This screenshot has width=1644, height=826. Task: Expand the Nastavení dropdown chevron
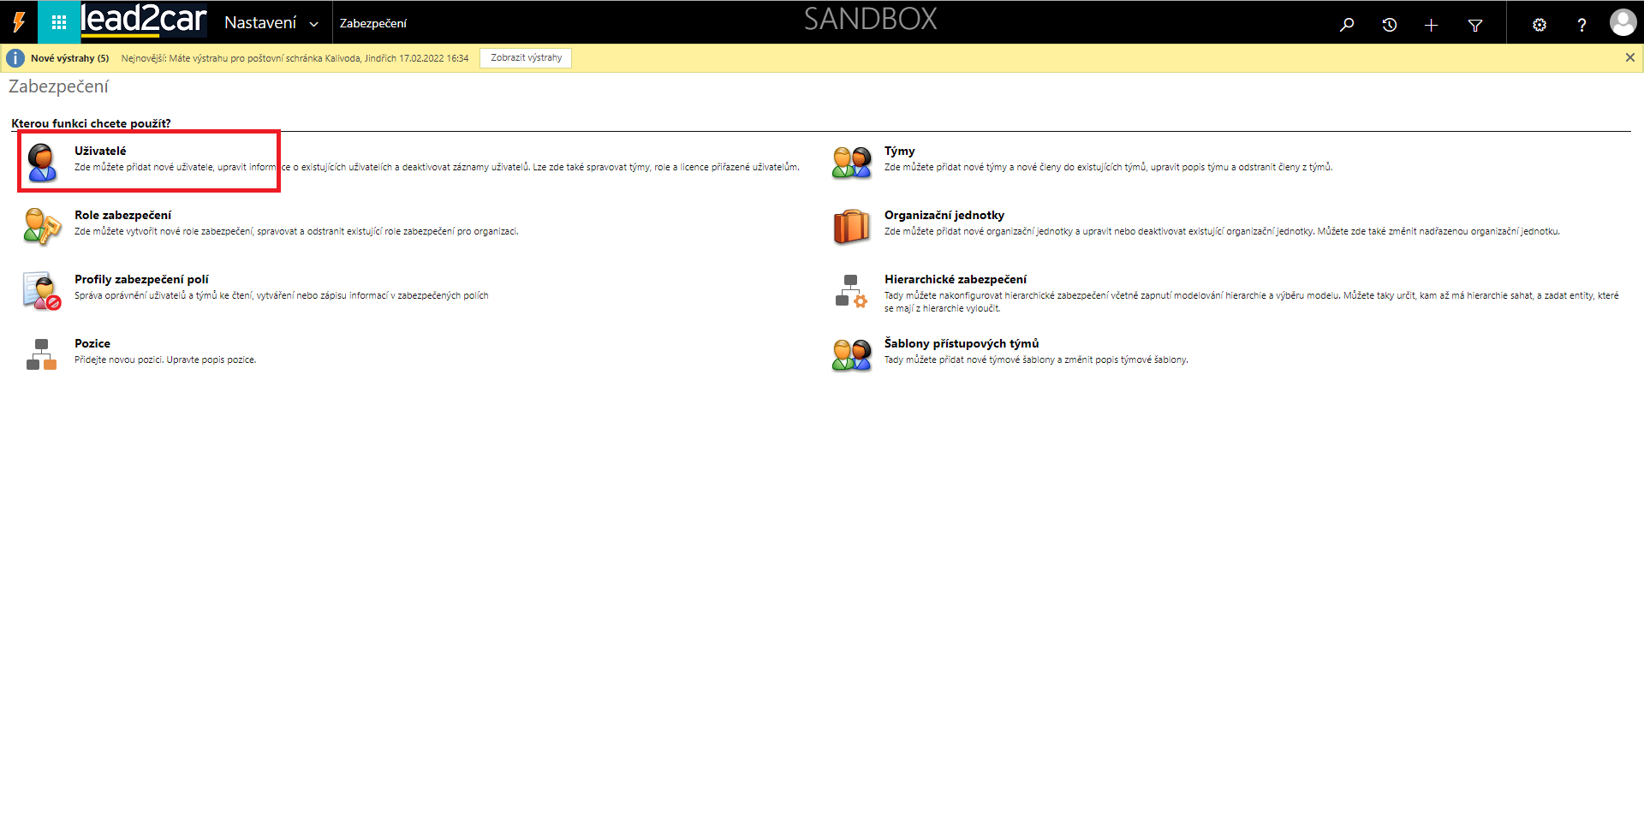point(314,24)
